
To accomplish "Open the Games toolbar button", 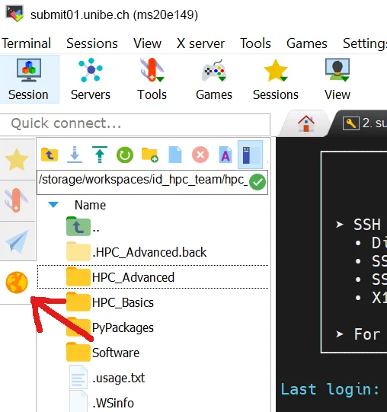I will pos(214,79).
